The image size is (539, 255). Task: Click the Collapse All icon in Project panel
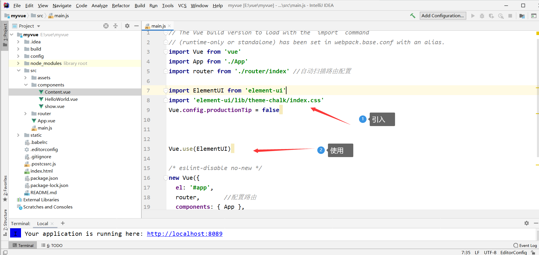[x=115, y=26]
